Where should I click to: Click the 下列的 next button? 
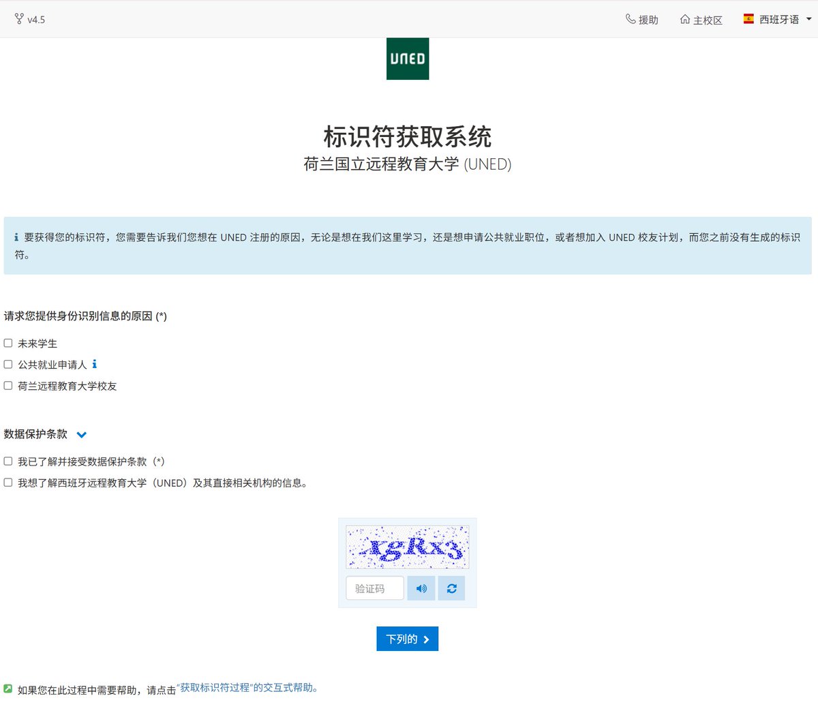[x=408, y=639]
